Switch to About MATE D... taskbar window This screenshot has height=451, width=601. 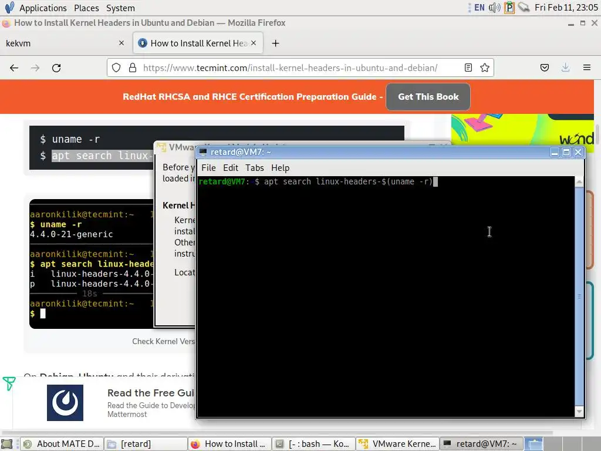[x=61, y=444]
